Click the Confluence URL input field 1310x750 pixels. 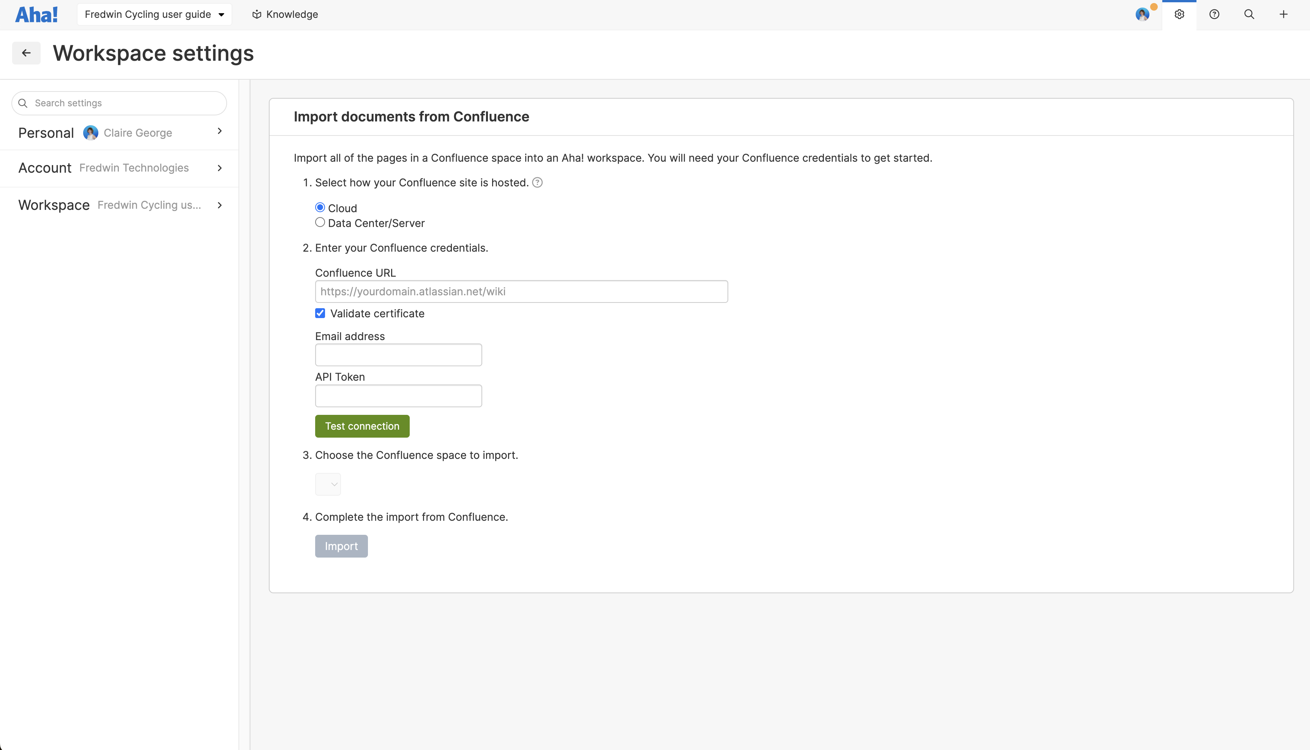pyautogui.click(x=521, y=291)
